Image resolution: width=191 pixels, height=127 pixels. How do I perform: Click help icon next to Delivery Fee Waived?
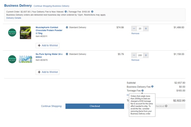(x=66, y=12)
